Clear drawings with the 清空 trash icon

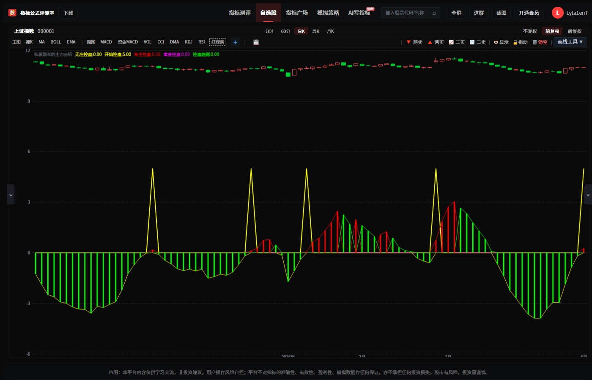[x=540, y=42]
